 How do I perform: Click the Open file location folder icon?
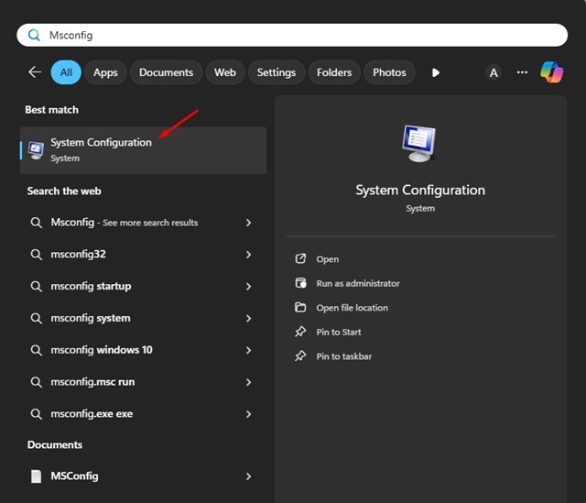(300, 308)
